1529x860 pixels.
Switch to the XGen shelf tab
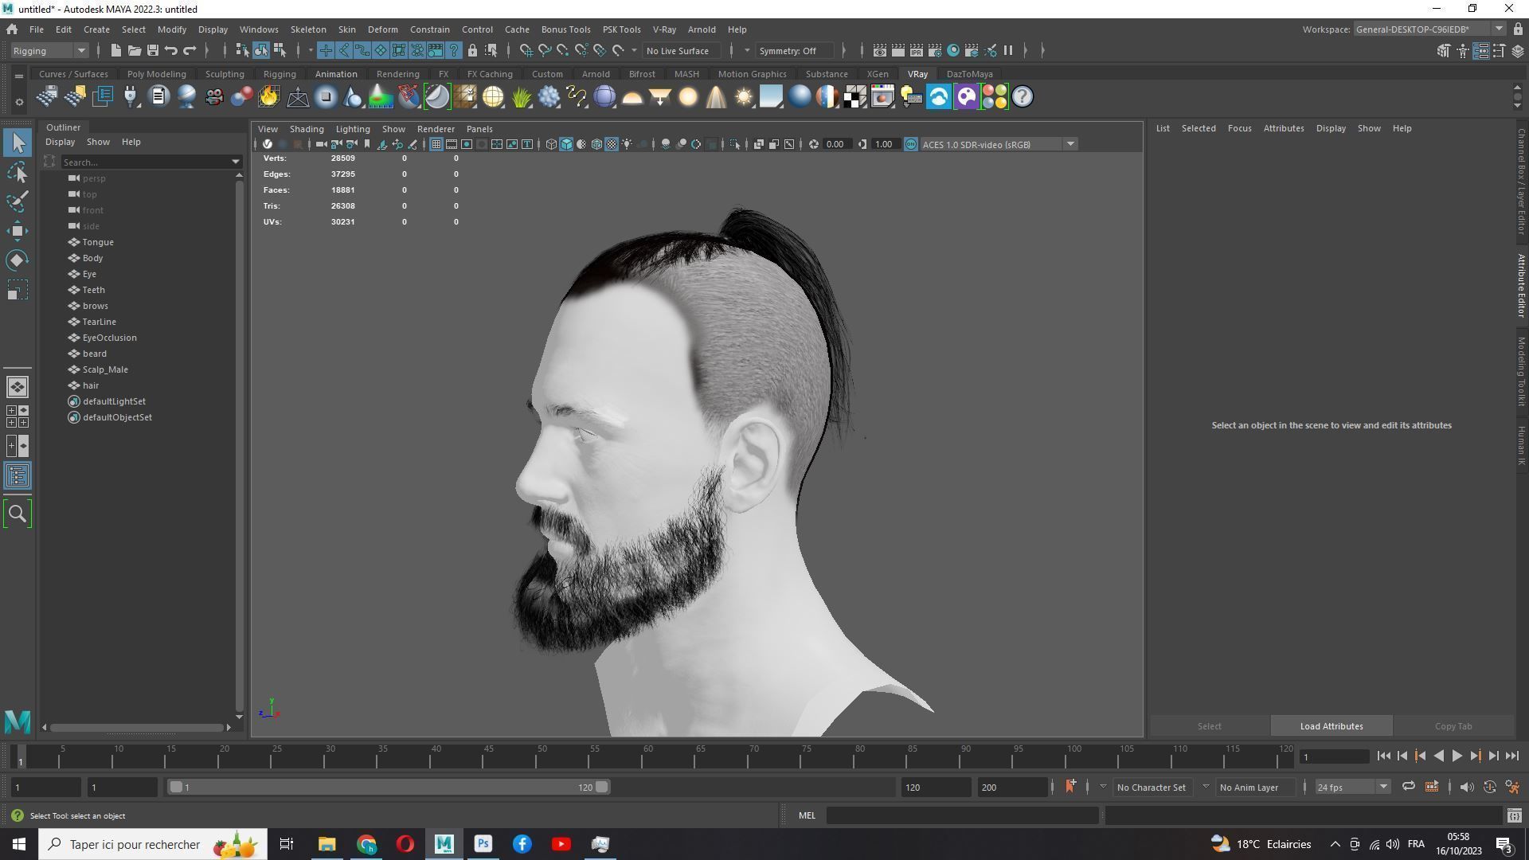pyautogui.click(x=877, y=73)
